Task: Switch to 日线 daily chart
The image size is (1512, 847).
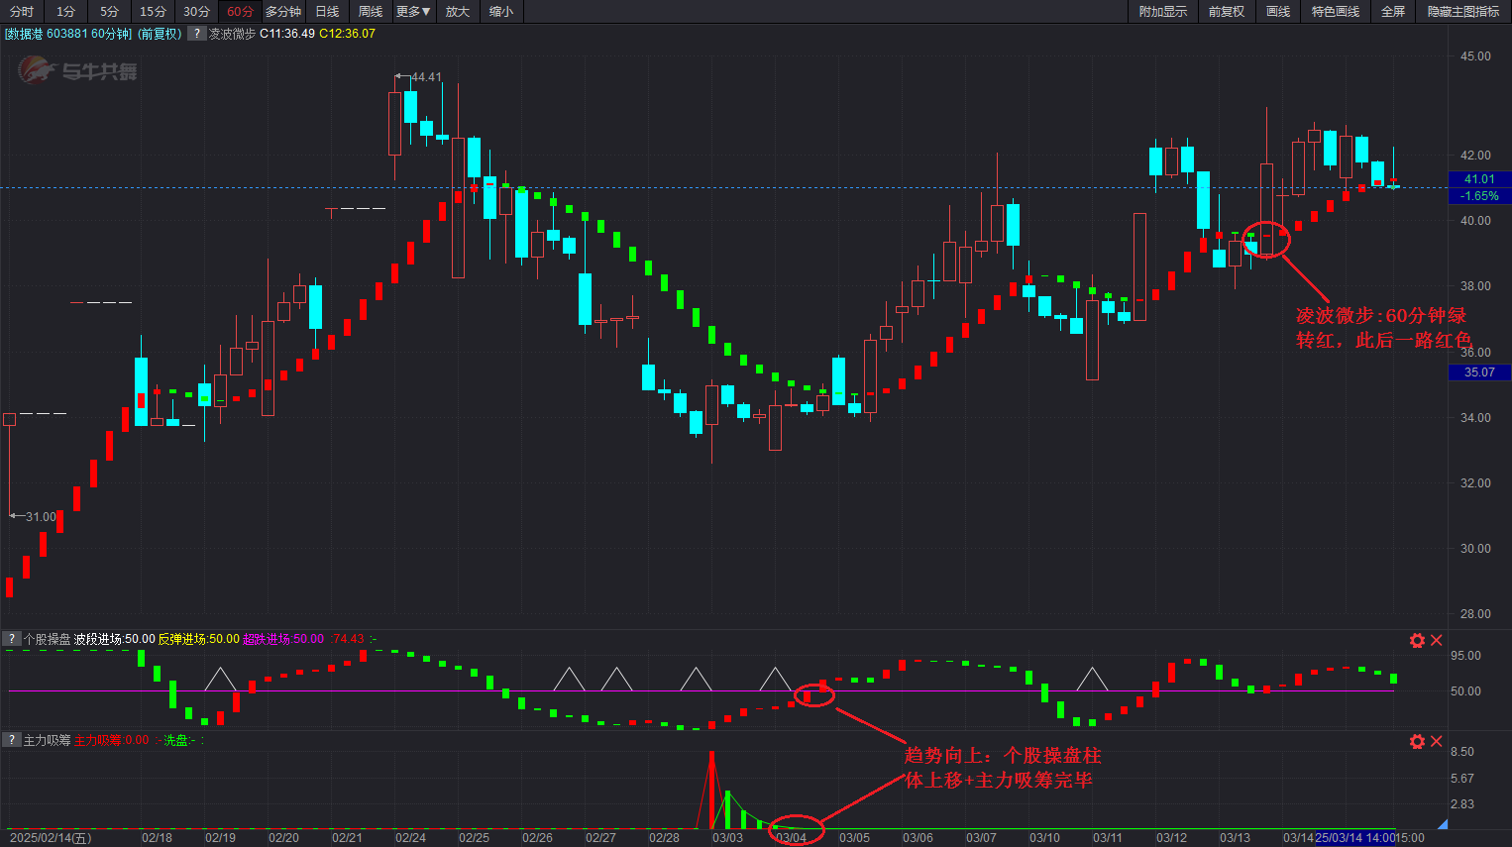Action: click(327, 12)
